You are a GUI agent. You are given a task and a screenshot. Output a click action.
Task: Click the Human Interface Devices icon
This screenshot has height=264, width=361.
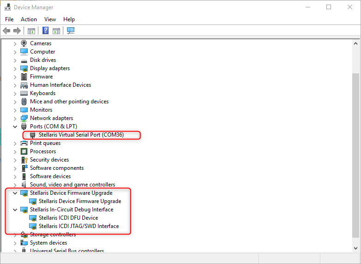pyautogui.click(x=24, y=85)
